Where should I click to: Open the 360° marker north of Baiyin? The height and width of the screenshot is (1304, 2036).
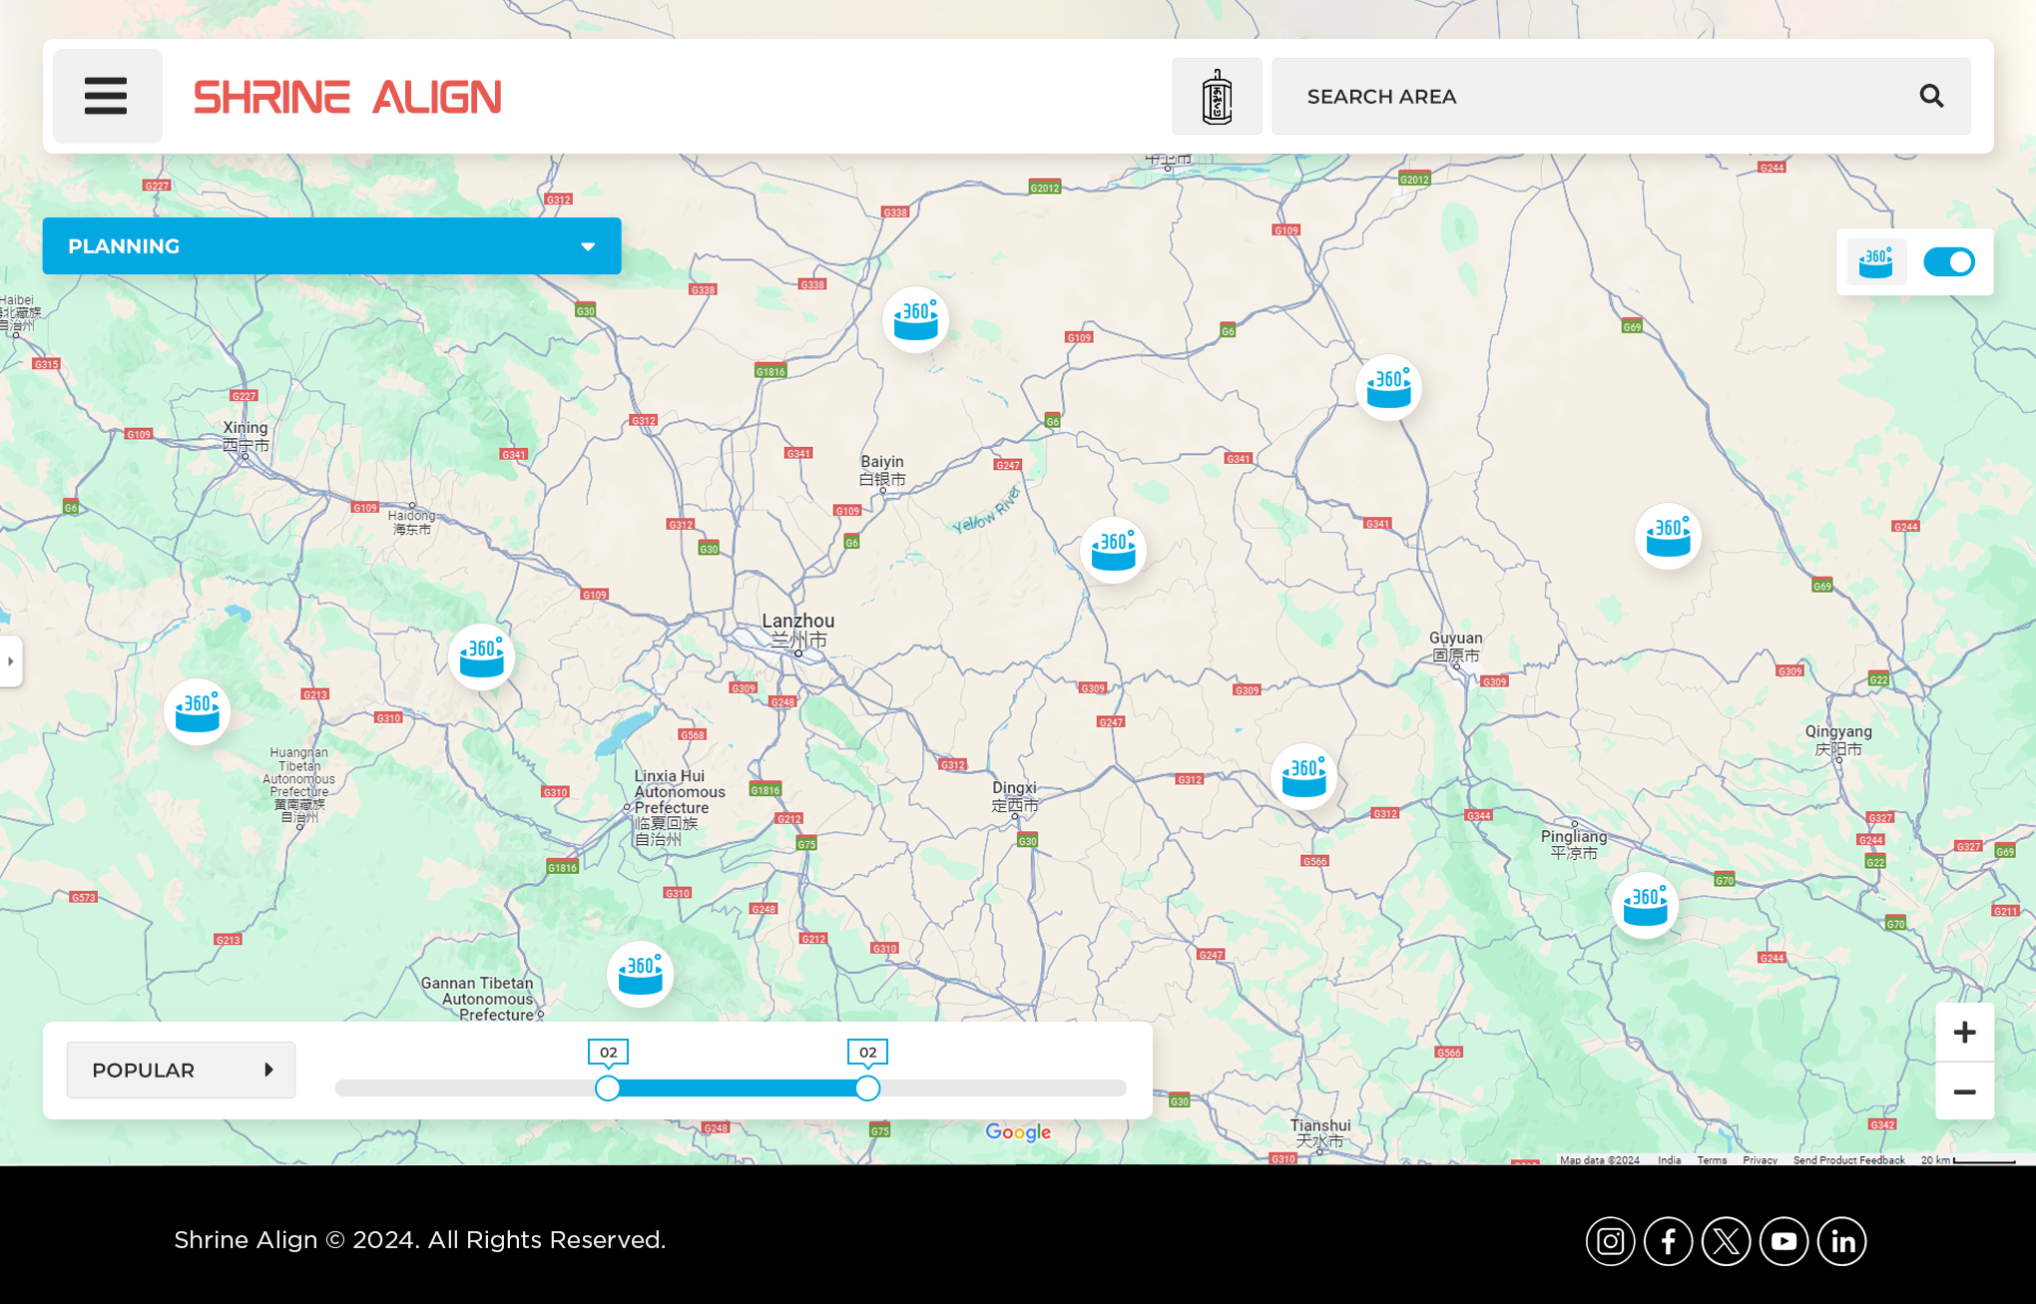coord(915,320)
